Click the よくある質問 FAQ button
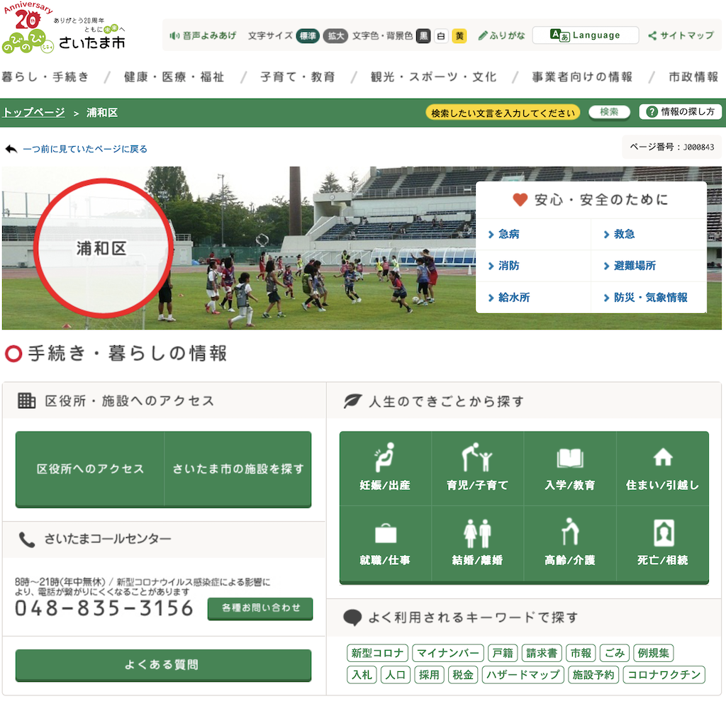Viewport: 726px width, 701px height. [163, 664]
